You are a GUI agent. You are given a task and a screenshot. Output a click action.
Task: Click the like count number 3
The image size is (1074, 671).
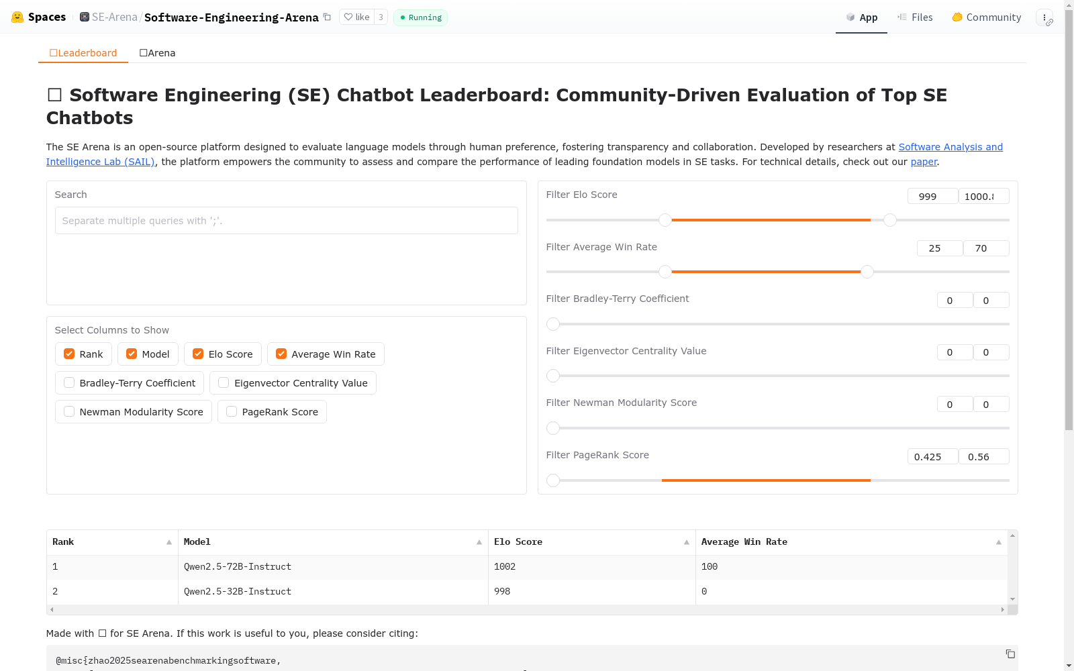click(x=381, y=17)
